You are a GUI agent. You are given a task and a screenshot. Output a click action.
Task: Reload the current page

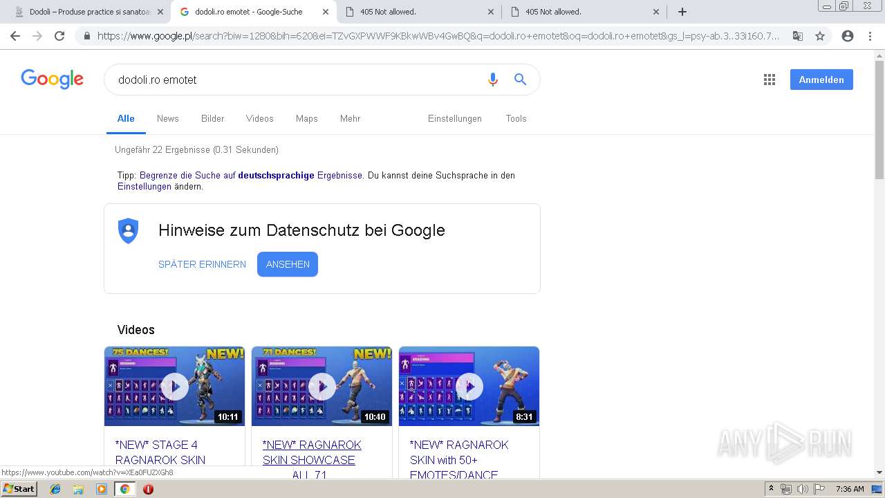pos(59,36)
